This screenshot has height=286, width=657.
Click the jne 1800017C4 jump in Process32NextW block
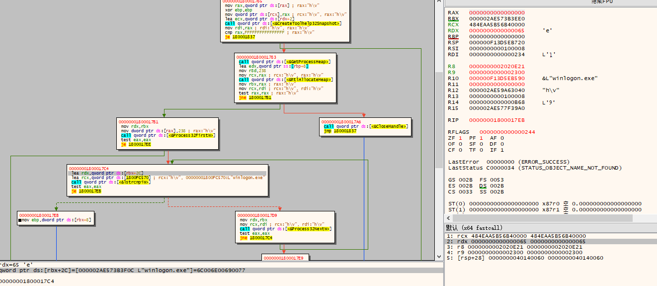point(256,238)
